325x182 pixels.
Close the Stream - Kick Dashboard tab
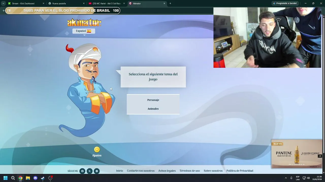(x=43, y=4)
